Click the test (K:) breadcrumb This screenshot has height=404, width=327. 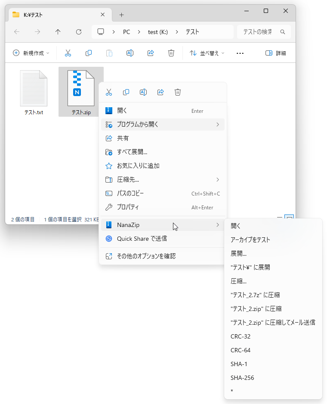pyautogui.click(x=158, y=32)
